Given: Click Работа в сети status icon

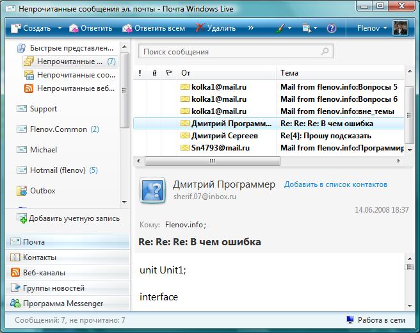Looking at the screenshot, I should pos(350,320).
